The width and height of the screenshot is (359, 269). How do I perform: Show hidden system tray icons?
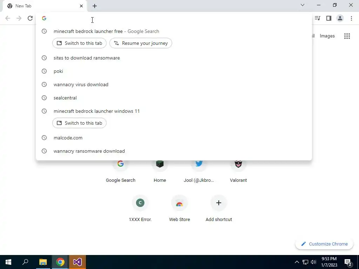pyautogui.click(x=297, y=262)
